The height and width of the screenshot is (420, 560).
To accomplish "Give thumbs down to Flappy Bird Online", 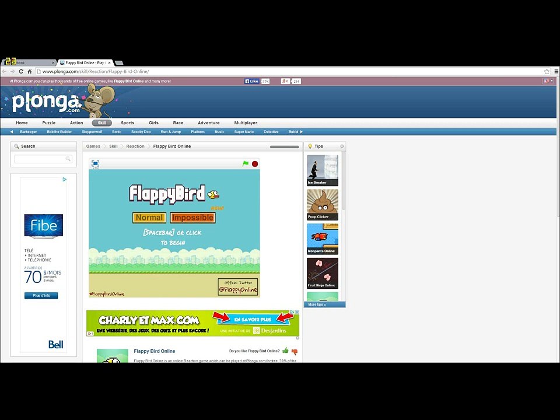I will coord(295,352).
